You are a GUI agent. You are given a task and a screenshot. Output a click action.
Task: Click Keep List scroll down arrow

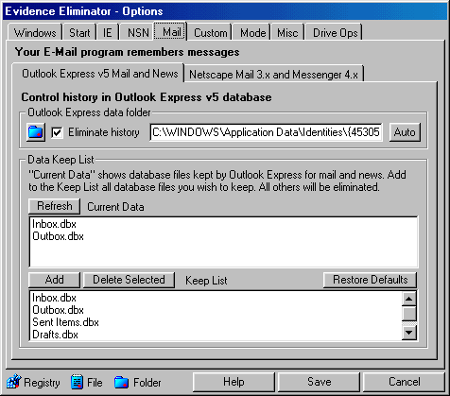pos(409,333)
